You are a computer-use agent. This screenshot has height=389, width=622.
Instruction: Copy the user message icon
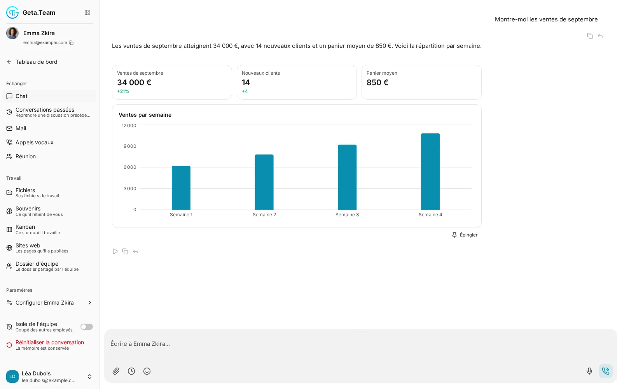click(590, 36)
